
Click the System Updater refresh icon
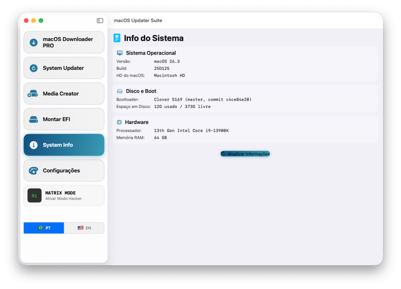point(34,68)
